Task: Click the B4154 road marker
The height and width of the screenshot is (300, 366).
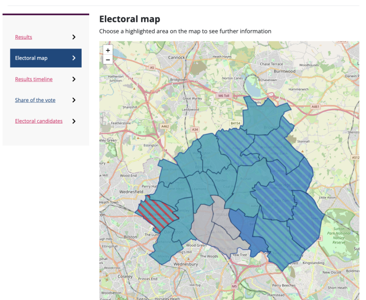Action: tap(235, 123)
